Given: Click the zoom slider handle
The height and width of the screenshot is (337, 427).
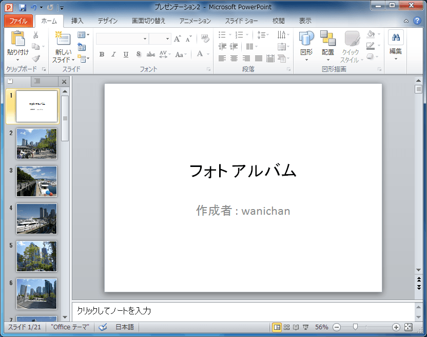Looking at the screenshot, I should pyautogui.click(x=355, y=327).
